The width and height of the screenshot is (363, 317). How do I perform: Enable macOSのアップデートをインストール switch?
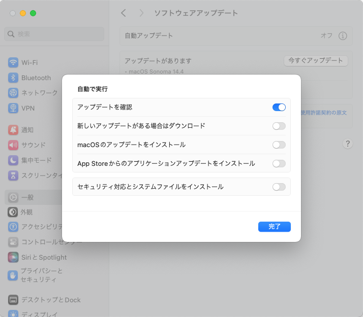pos(279,145)
